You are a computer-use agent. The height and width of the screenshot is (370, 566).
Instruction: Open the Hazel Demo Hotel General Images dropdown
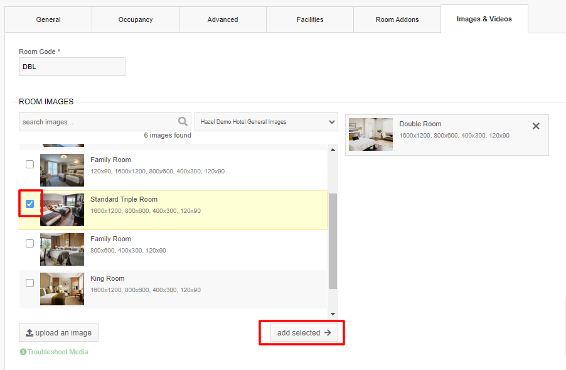pyautogui.click(x=267, y=122)
